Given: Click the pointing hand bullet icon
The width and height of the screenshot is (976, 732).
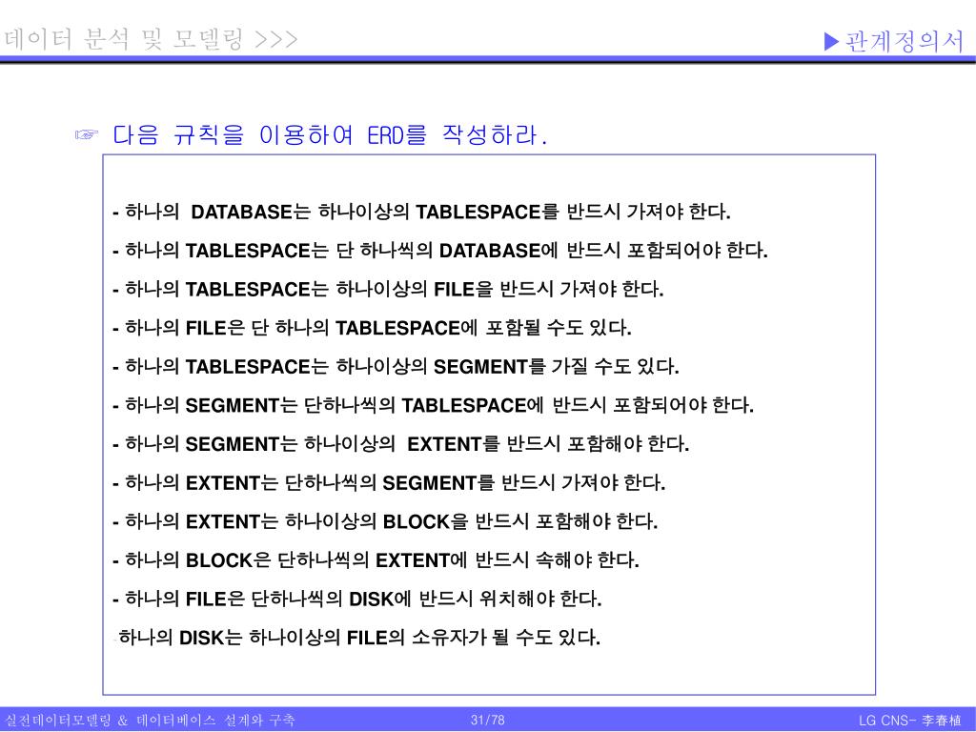Looking at the screenshot, I should pos(87,134).
